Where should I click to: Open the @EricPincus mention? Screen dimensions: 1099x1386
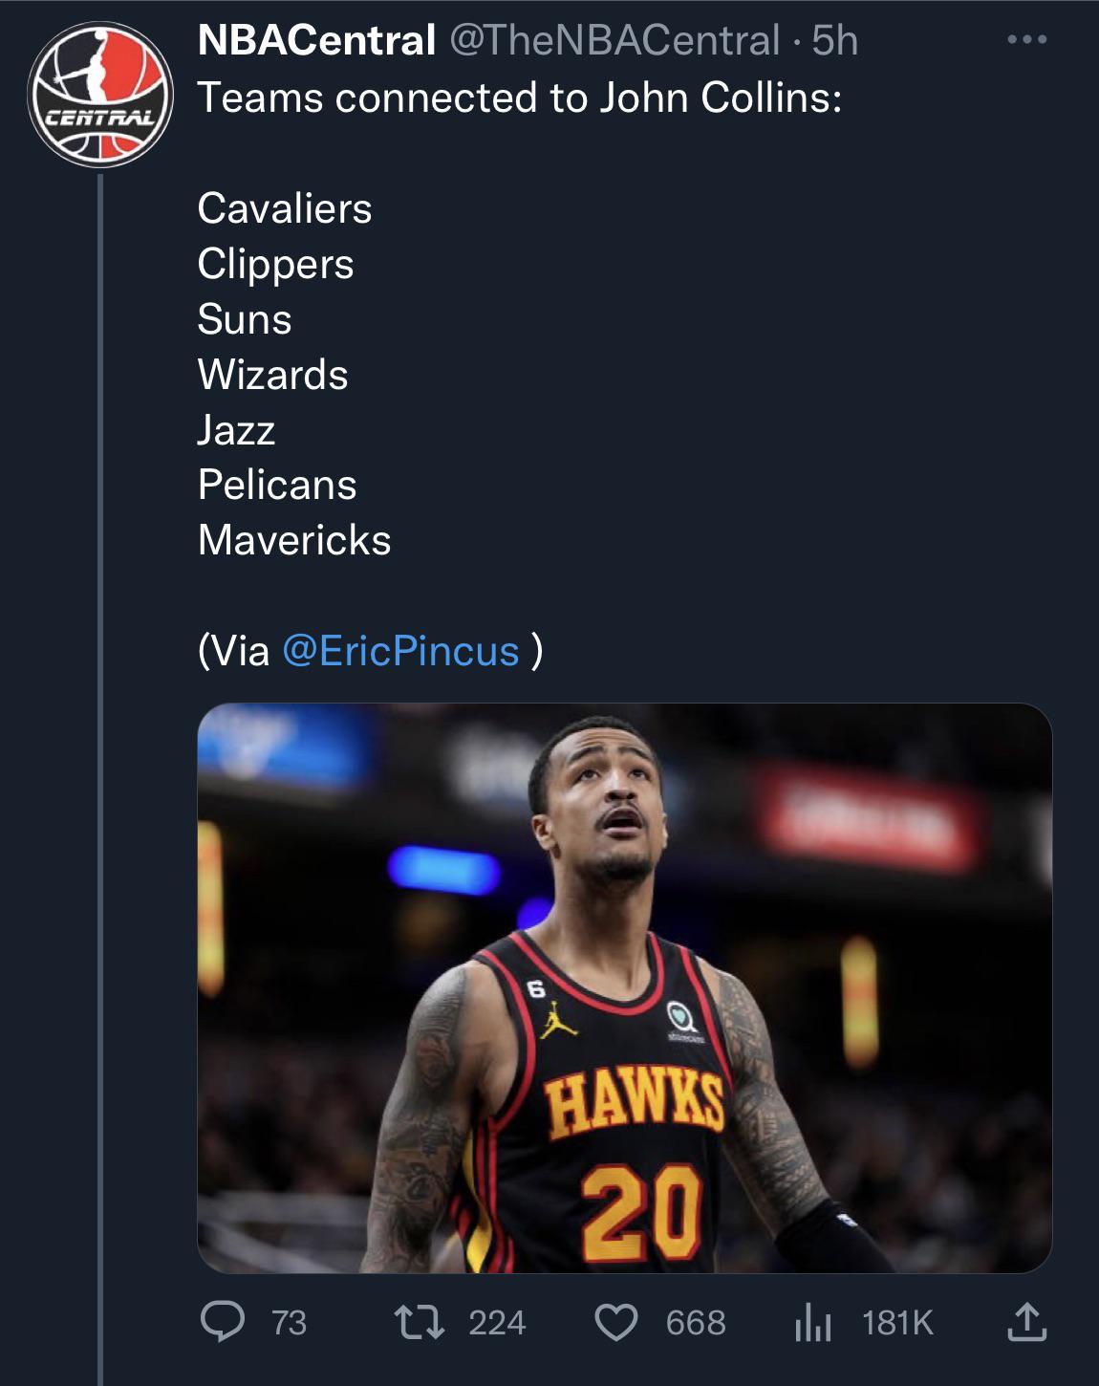pos(400,651)
